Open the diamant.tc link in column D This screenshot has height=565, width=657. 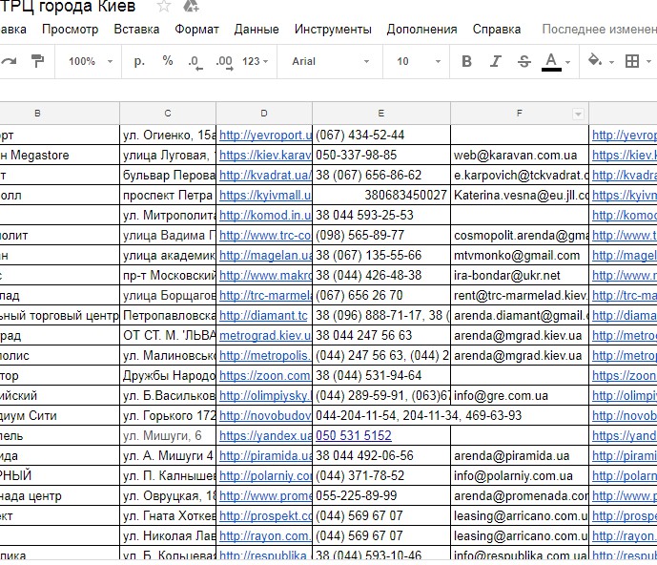click(263, 316)
